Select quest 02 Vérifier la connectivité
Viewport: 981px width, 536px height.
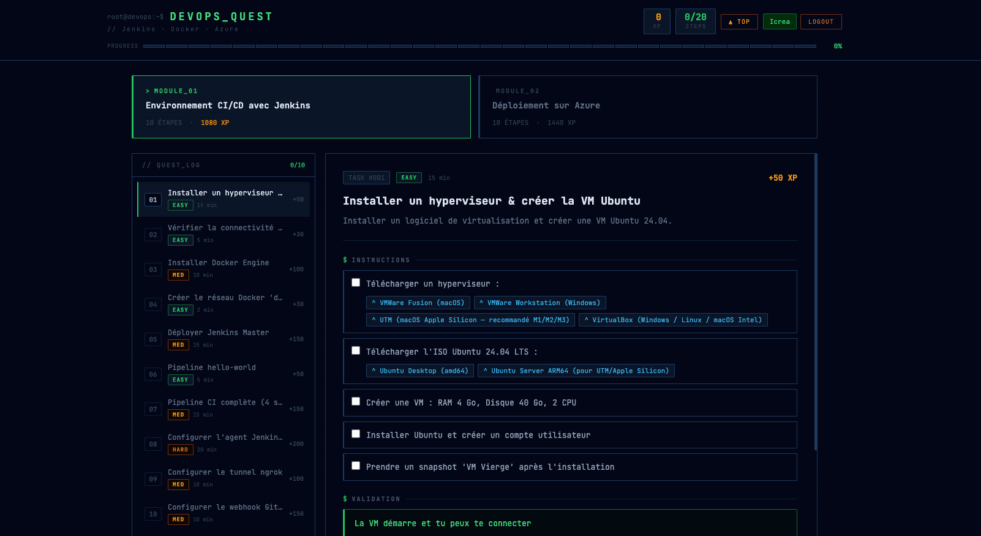point(224,234)
